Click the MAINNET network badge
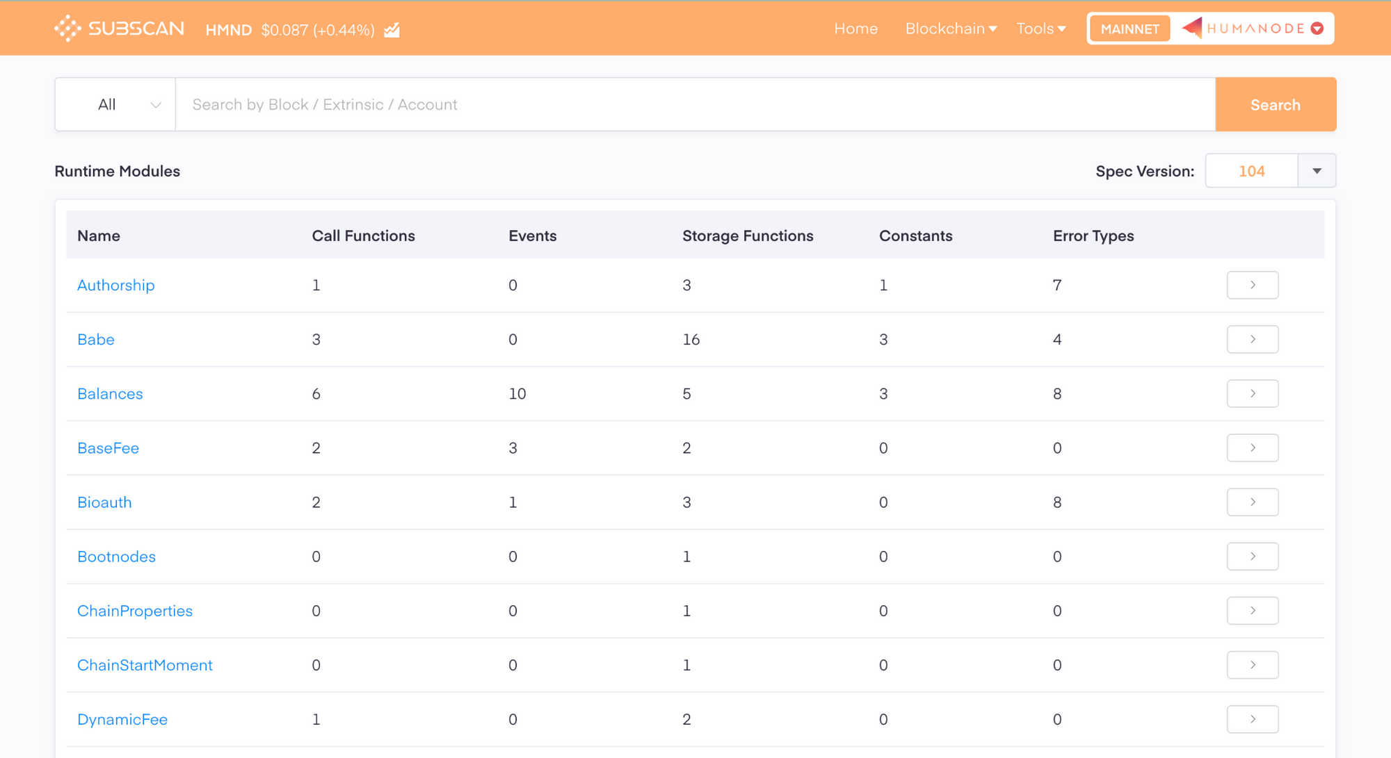Viewport: 1391px width, 758px height. [1129, 28]
